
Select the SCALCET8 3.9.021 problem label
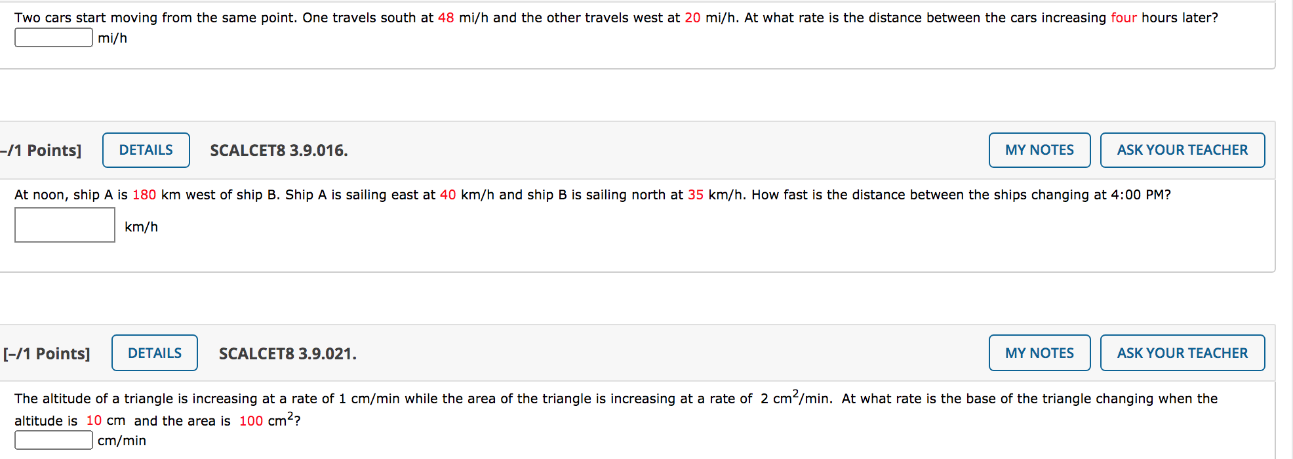click(x=287, y=353)
